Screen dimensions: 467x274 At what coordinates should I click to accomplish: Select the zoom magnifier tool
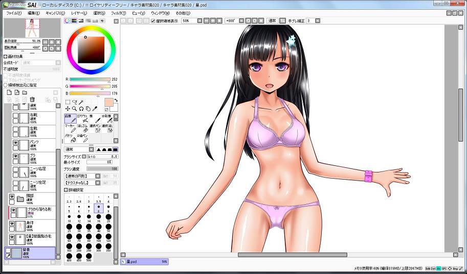point(74,109)
